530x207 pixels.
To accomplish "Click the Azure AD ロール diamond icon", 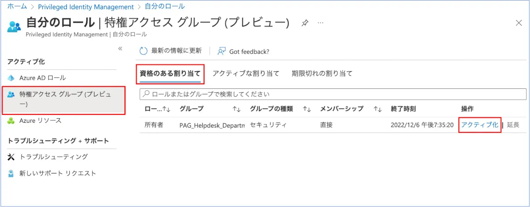I will pos(11,78).
